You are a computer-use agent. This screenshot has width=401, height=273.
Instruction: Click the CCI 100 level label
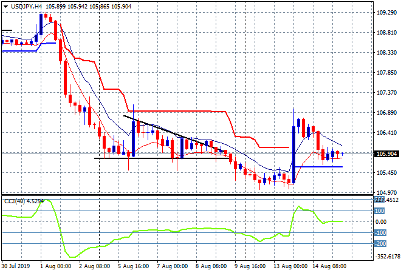point(380,211)
